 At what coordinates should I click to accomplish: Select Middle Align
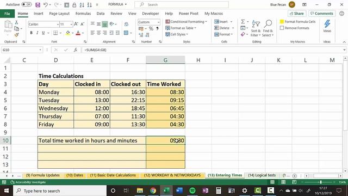pyautogui.click(x=98, y=24)
